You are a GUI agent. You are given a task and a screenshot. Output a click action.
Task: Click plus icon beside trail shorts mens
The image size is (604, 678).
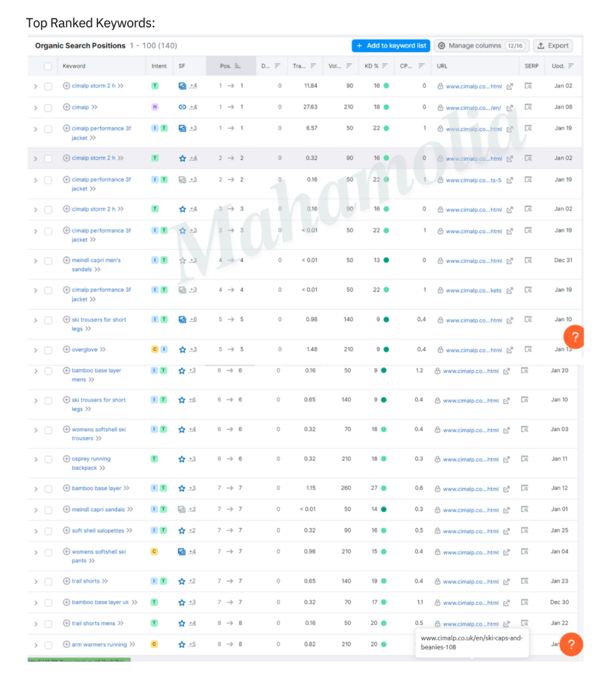coord(66,623)
